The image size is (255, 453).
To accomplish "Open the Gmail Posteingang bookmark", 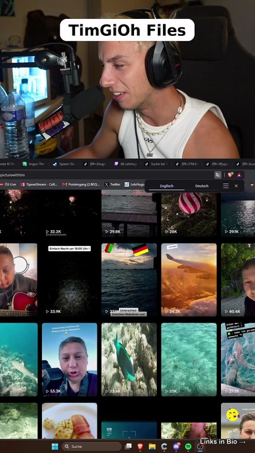I will click(81, 184).
